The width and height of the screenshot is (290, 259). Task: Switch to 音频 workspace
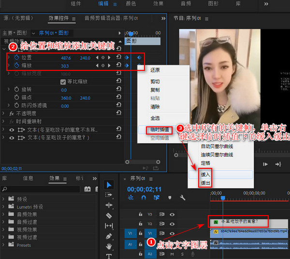(186, 3)
